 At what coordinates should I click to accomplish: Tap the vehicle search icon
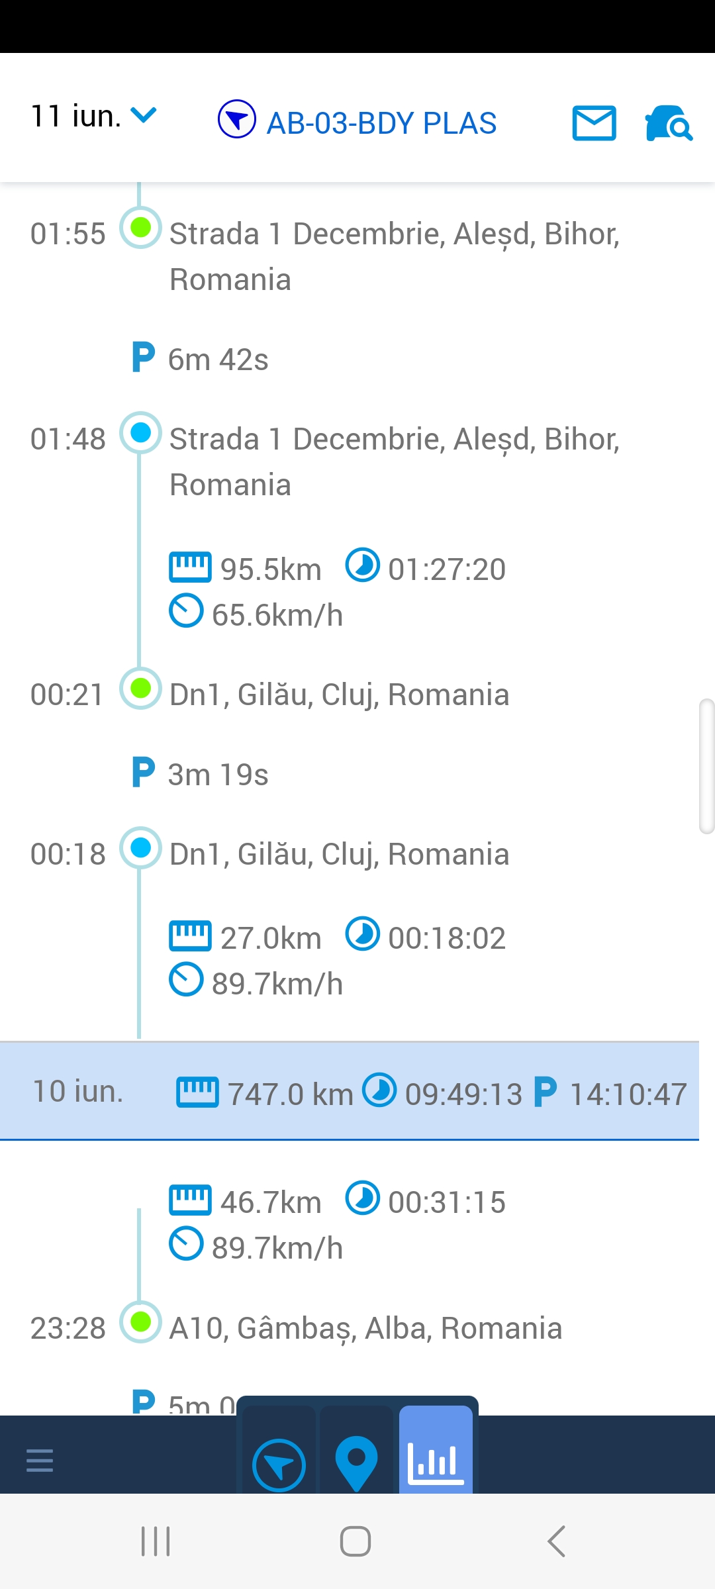tap(668, 123)
